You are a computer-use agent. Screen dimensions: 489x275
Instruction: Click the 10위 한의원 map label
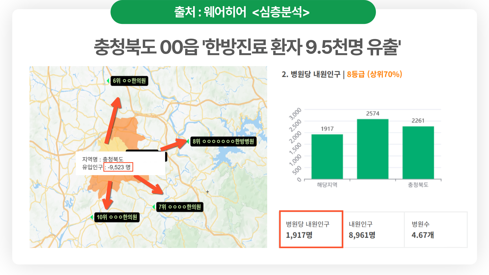[x=117, y=217]
